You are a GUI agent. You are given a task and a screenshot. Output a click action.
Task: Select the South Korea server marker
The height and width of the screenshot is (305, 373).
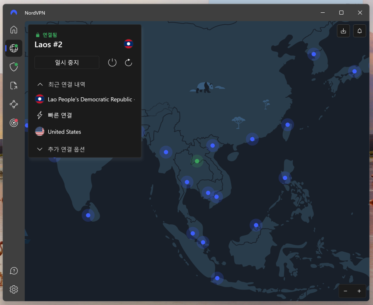click(314, 54)
